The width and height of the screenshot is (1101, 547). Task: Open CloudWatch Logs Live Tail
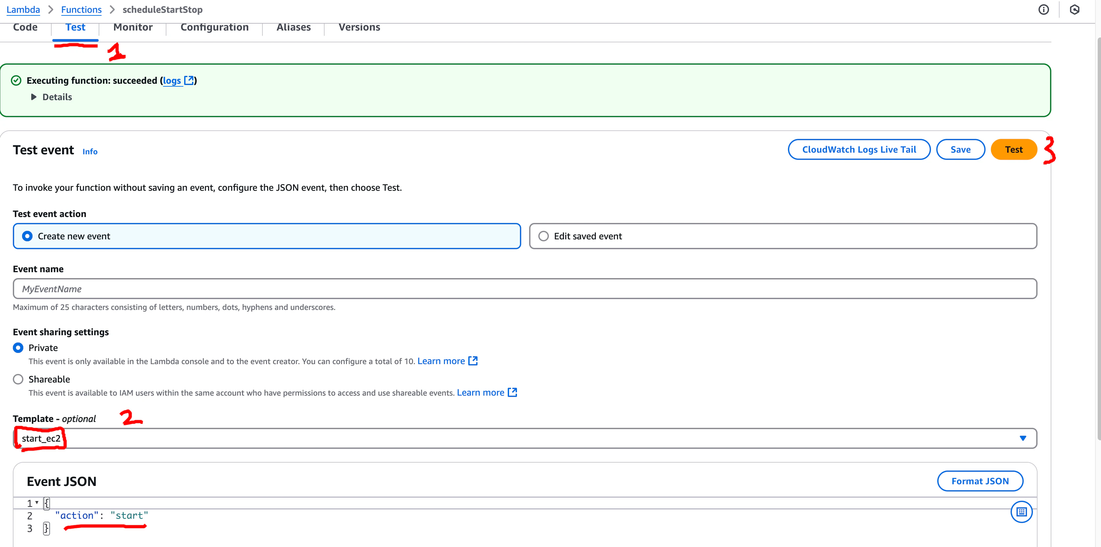pos(859,149)
